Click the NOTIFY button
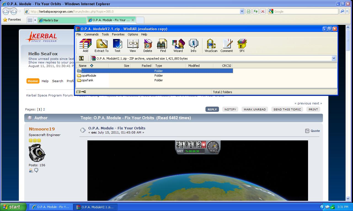Image resolution: width=353 pixels, height=211 pixels. [230, 109]
